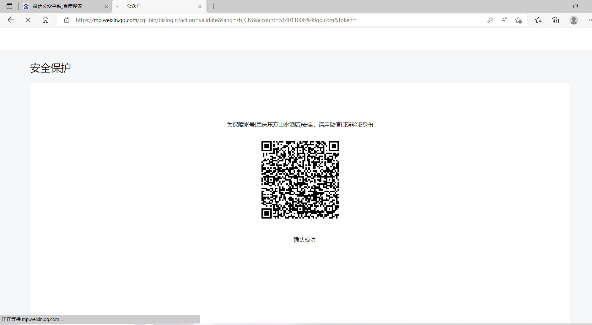The image size is (592, 325).
Task: Close the 公众号 tab
Action: 200,6
